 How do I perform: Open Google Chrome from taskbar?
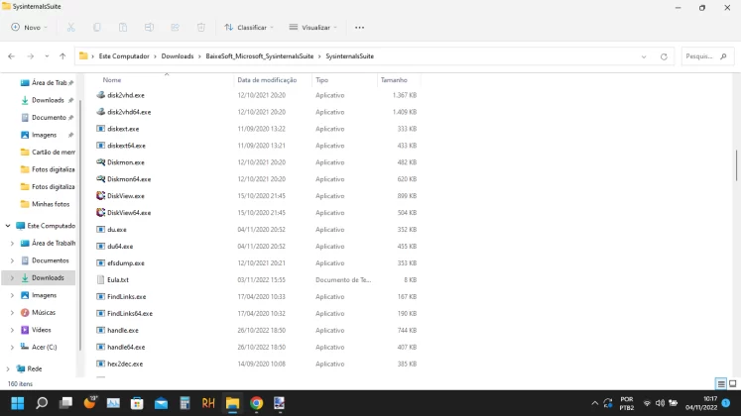click(x=256, y=403)
